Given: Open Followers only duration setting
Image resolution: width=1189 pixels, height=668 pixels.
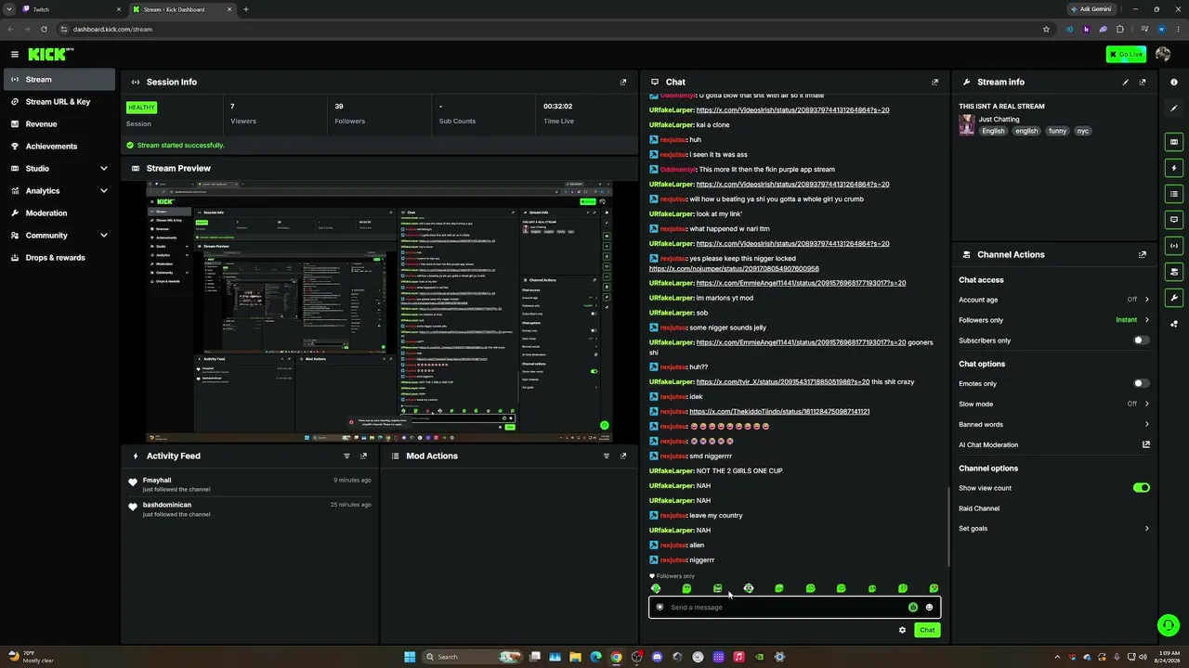Looking at the screenshot, I should coord(1054,320).
